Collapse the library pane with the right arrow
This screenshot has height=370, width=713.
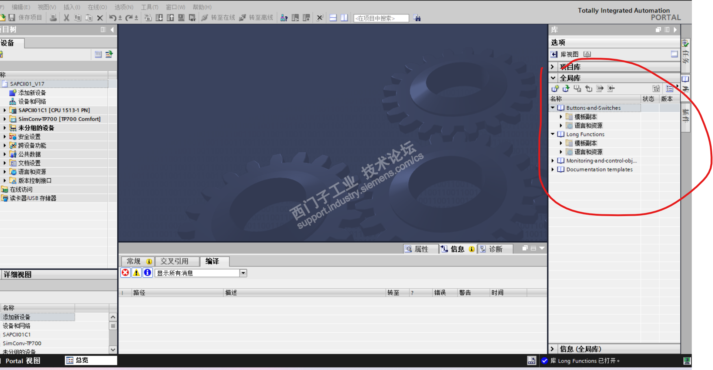point(675,30)
